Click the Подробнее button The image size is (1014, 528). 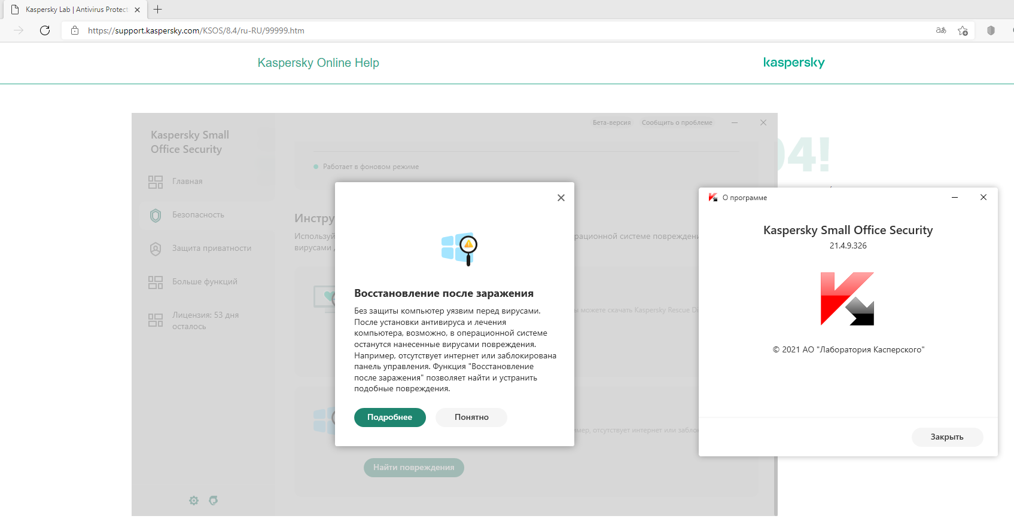pos(390,418)
